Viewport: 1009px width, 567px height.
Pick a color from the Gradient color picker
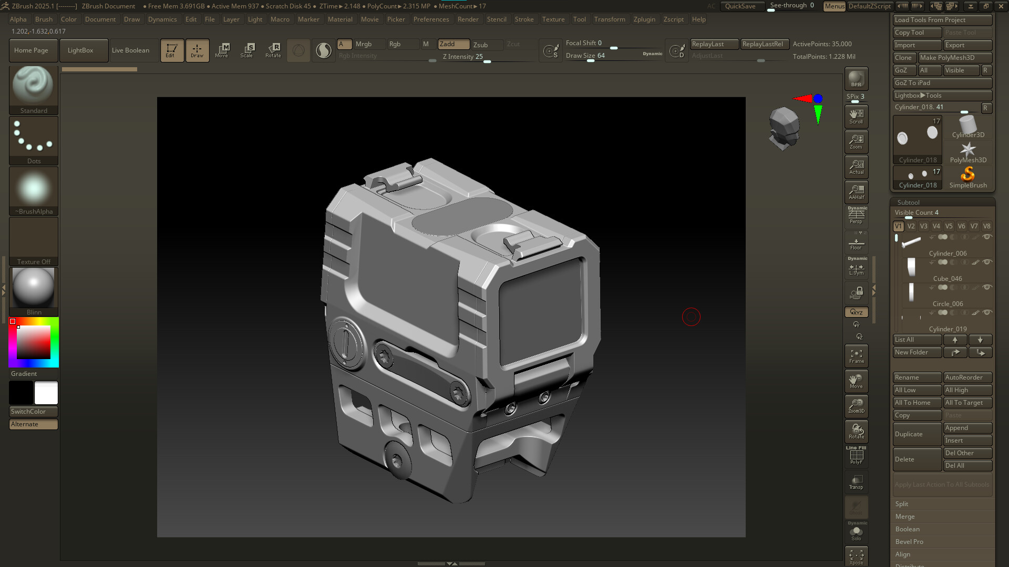pos(33,341)
